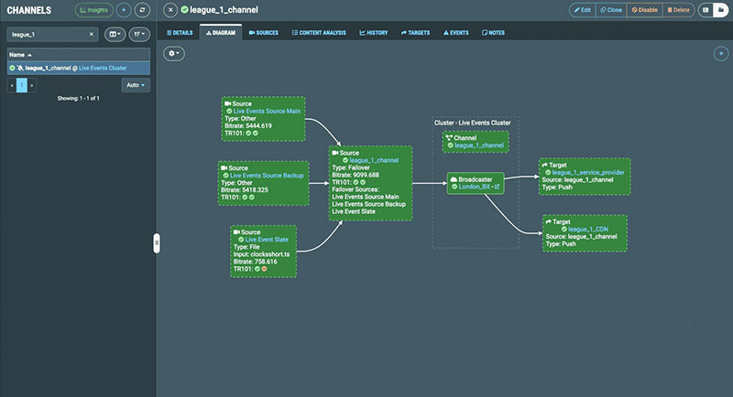Screen dimensions: 733x397
Task: Switch to the folder view toggle
Action: point(721,10)
